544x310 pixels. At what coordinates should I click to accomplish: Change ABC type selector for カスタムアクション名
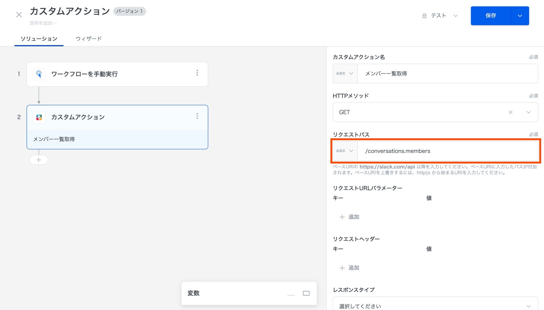pyautogui.click(x=345, y=74)
